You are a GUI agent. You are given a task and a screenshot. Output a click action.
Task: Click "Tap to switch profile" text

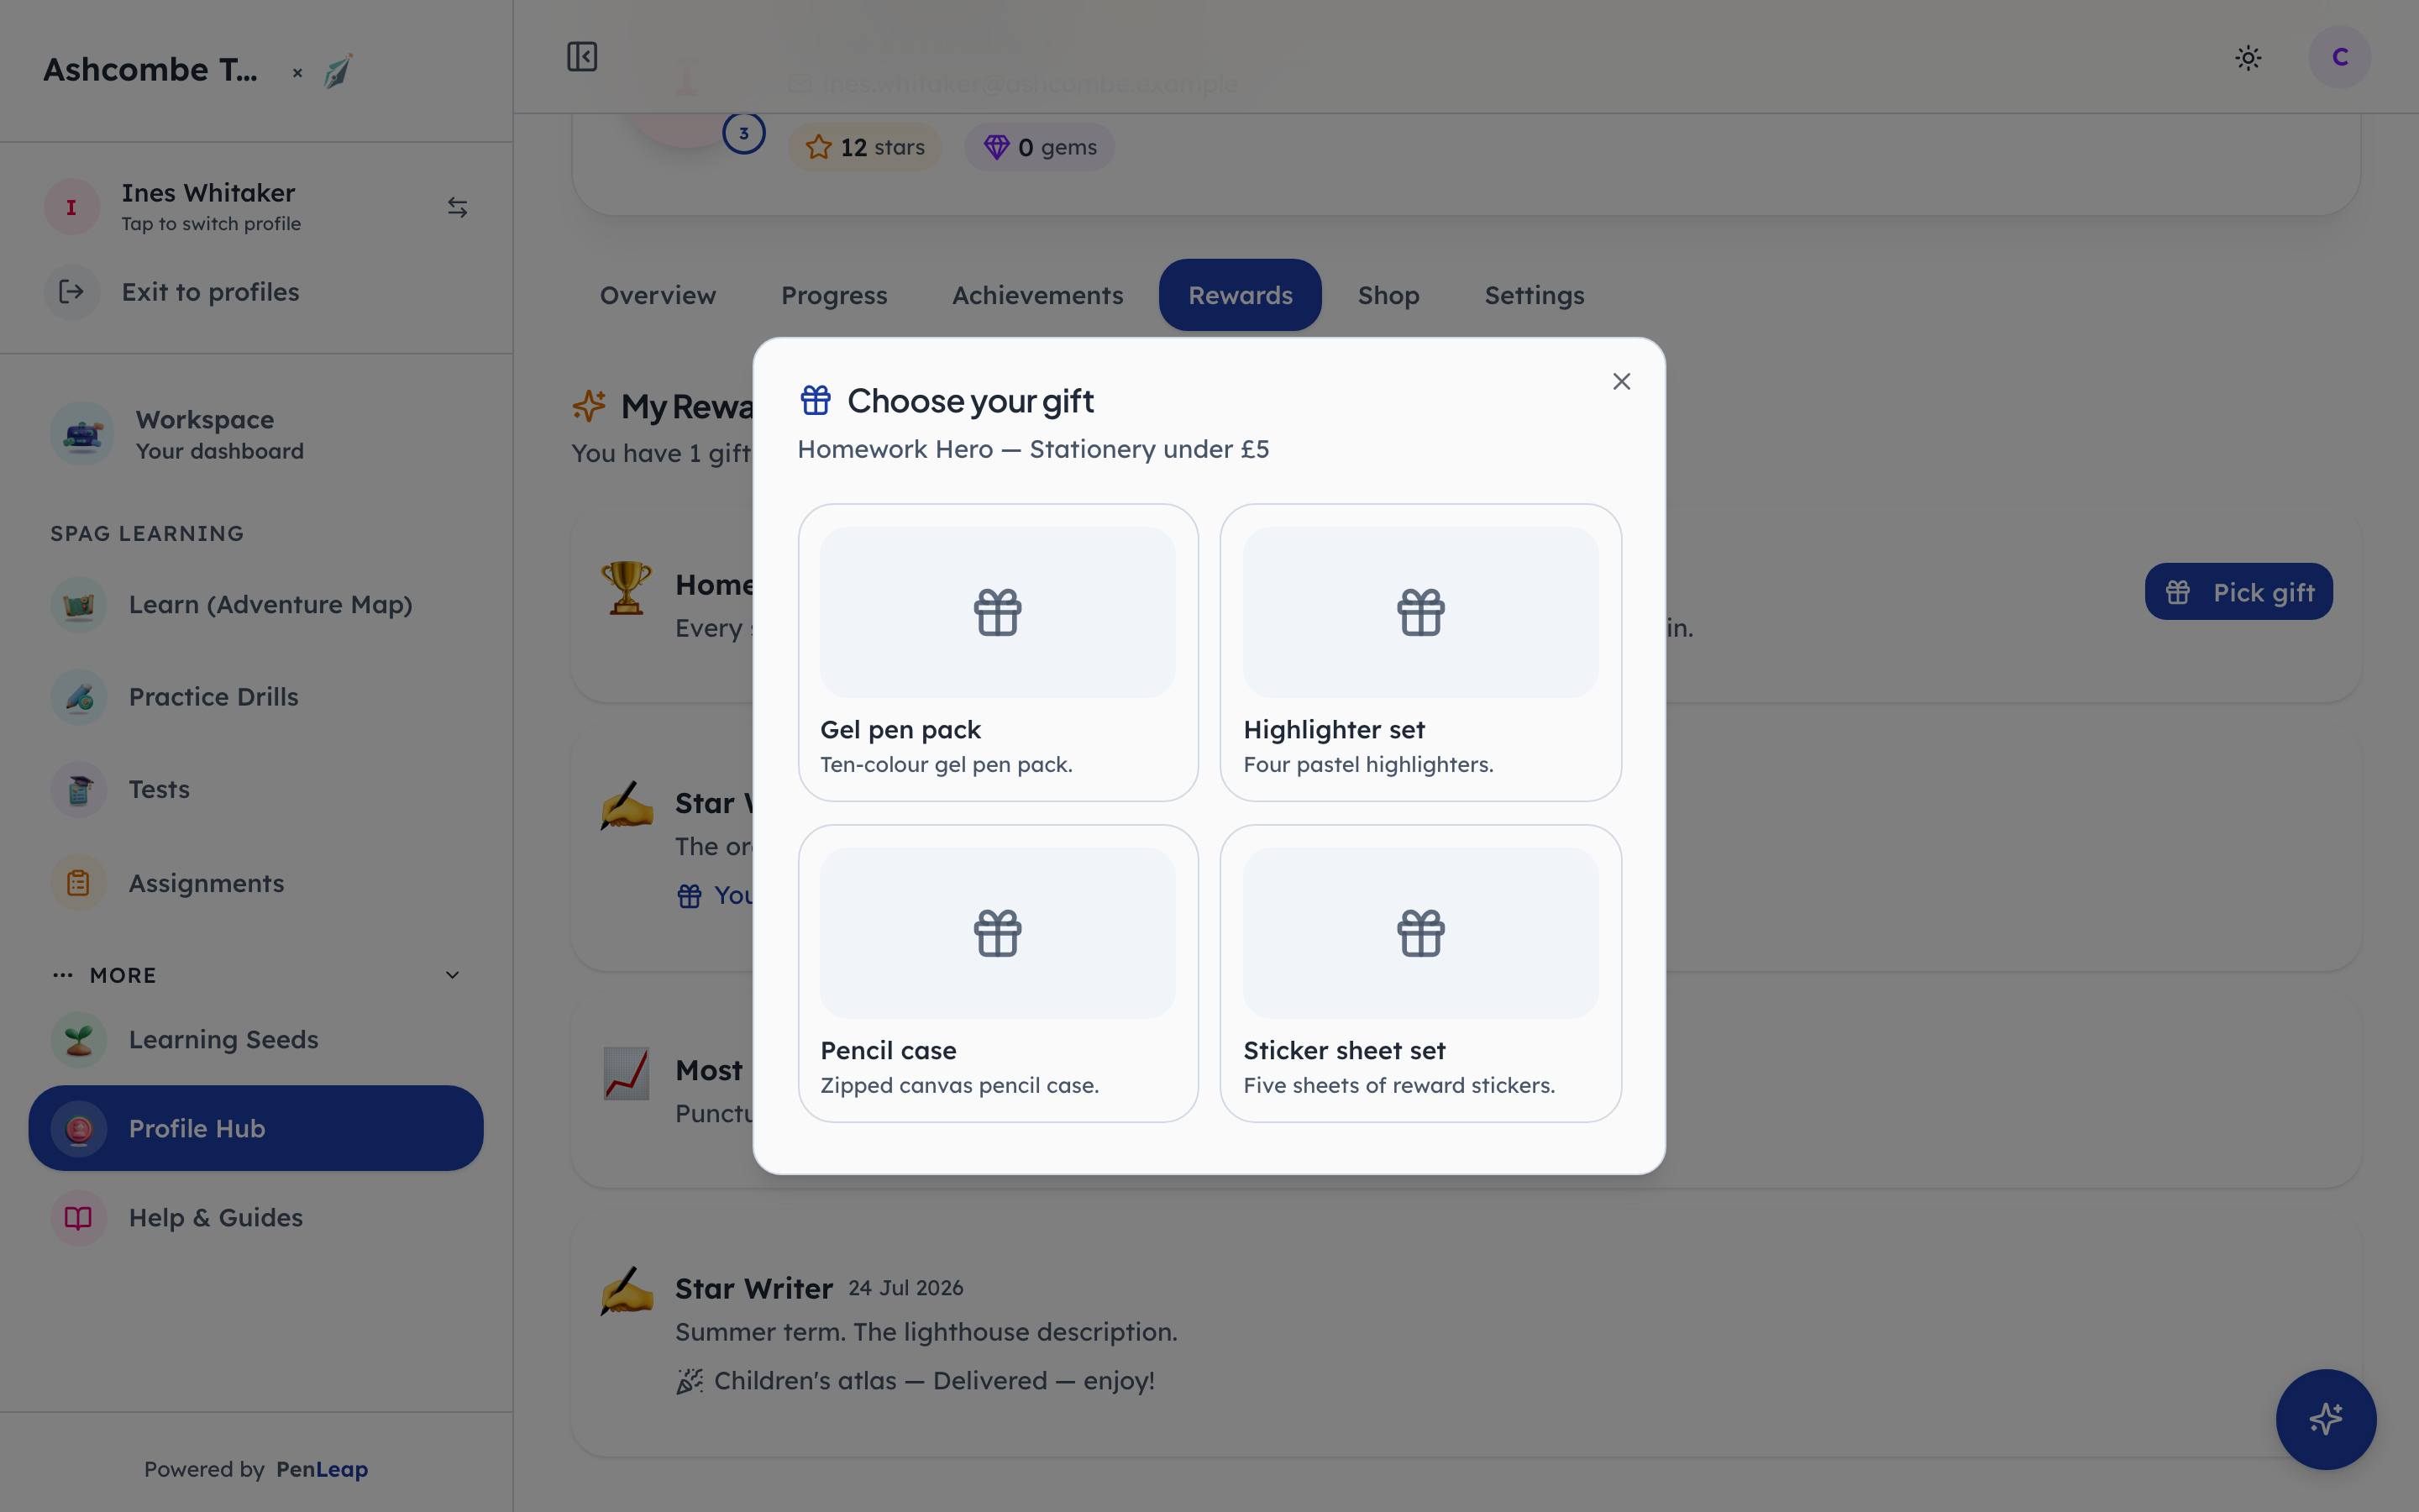pos(211,224)
